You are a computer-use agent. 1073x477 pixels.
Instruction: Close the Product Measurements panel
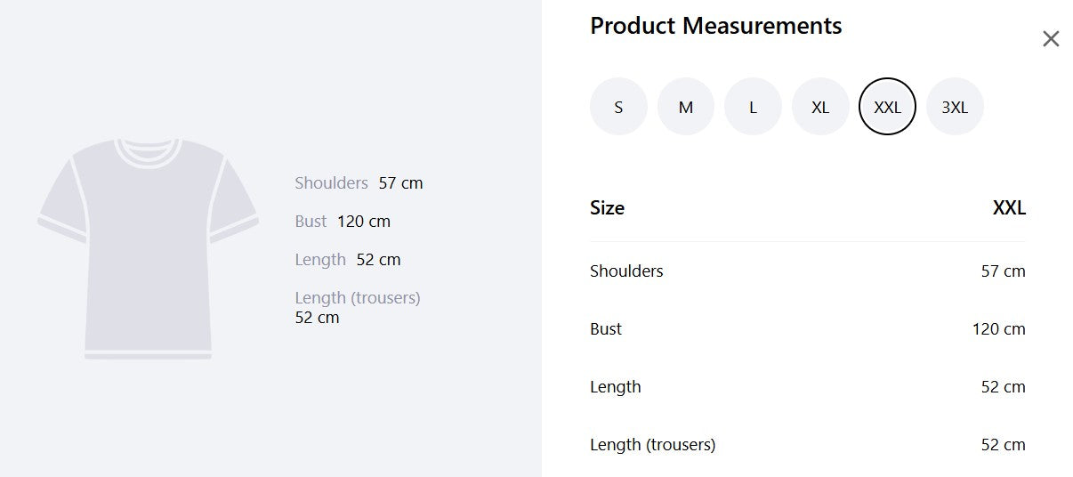[x=1051, y=39]
